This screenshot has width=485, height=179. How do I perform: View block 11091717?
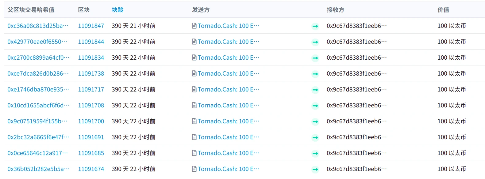point(91,89)
